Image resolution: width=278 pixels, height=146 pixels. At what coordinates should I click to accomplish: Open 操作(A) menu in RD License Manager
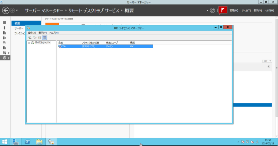[x=32, y=33]
